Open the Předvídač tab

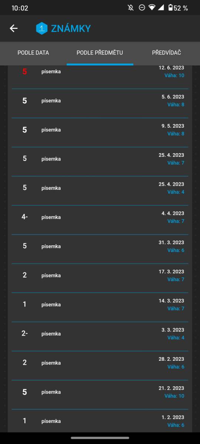(167, 53)
